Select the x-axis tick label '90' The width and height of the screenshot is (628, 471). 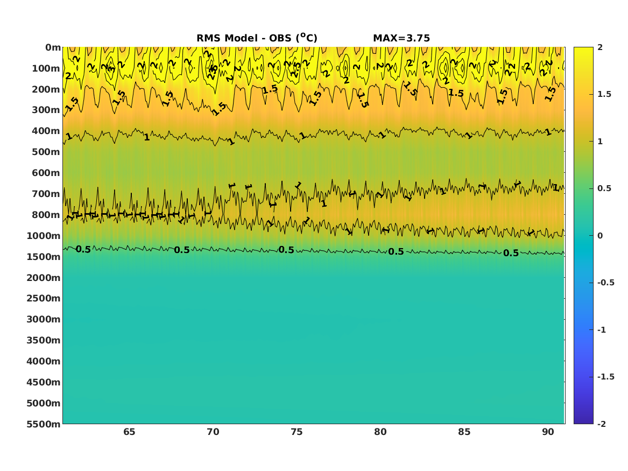(548, 432)
